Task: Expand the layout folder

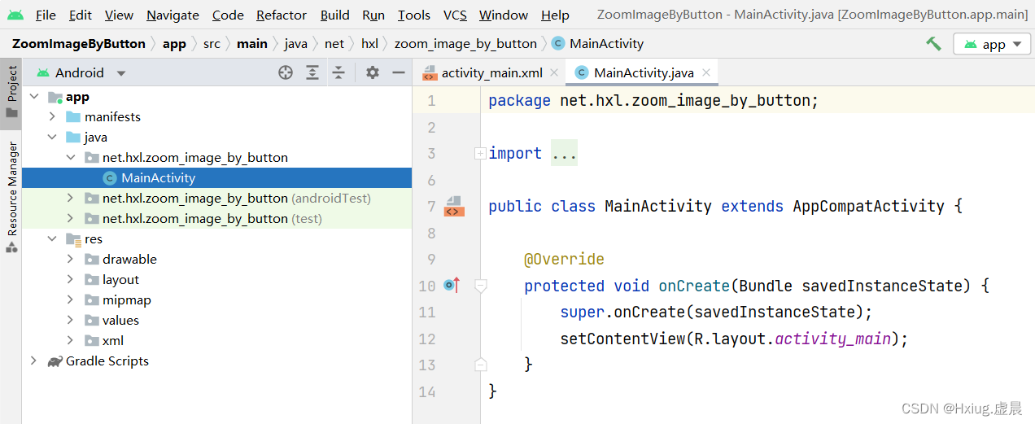Action: point(70,280)
